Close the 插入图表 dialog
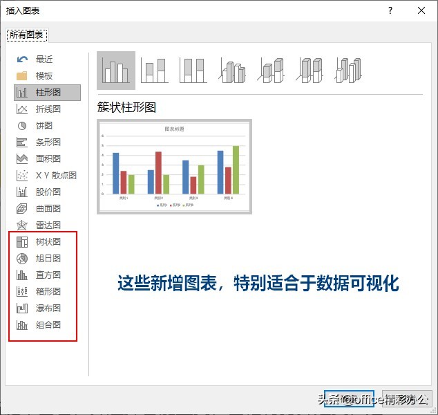Image resolution: width=438 pixels, height=415 pixels. [x=421, y=11]
